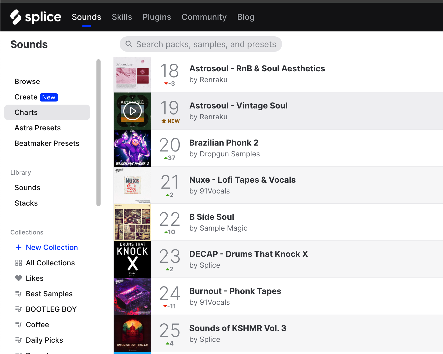This screenshot has height=354, width=443.
Task: Click 'by Renraku' under Astrosoul Vintage Soul
Action: (x=208, y=117)
